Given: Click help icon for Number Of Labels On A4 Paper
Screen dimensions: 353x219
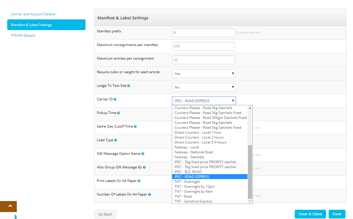Looking at the screenshot, I should (150, 195).
